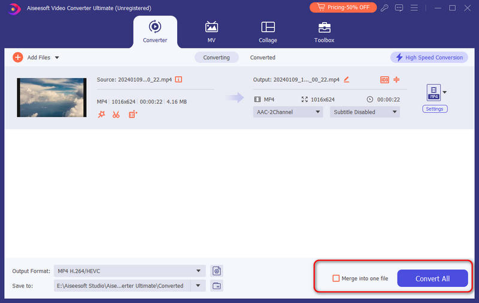Click the output MP4 film icon
This screenshot has width=479, height=303.
point(257,99)
